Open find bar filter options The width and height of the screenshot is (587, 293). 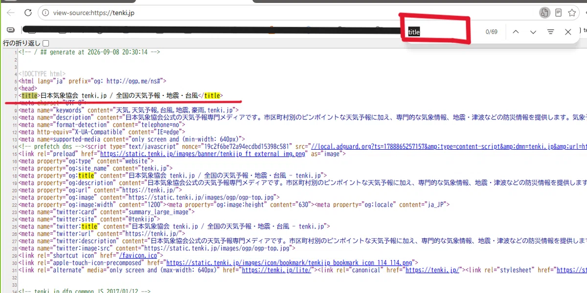click(551, 32)
